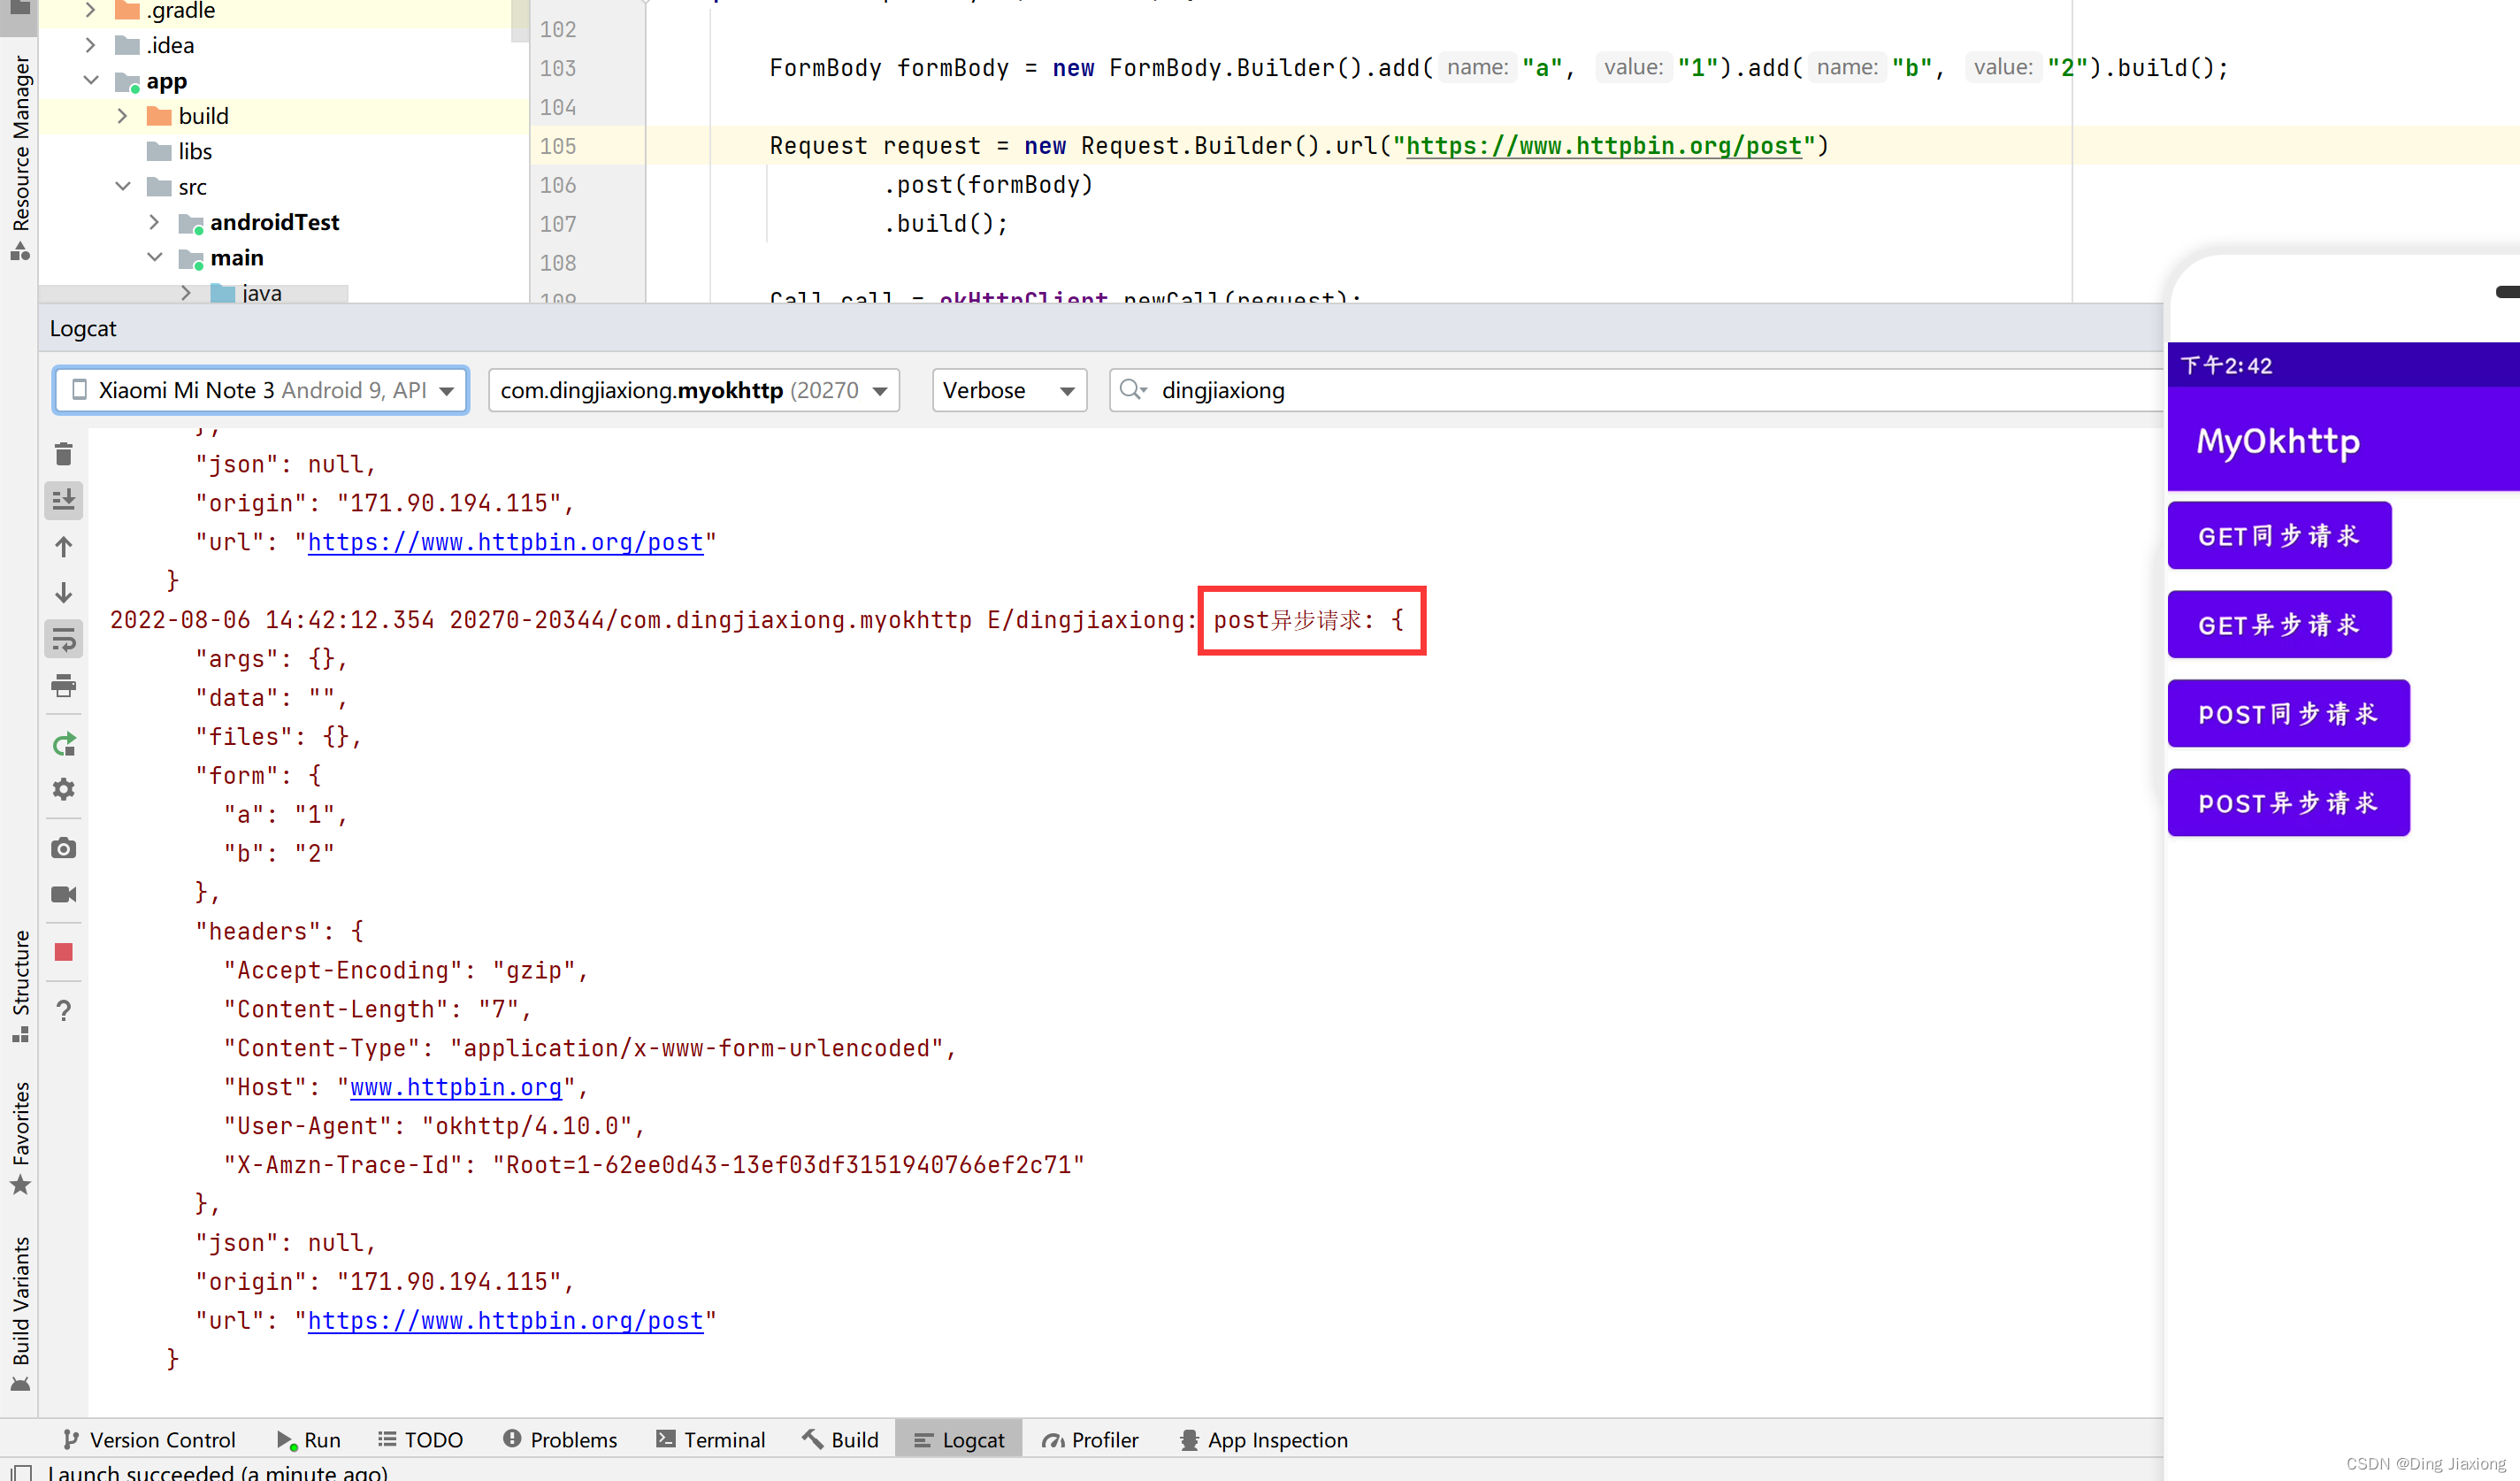Expand the .gradle folder

tap(90, 10)
